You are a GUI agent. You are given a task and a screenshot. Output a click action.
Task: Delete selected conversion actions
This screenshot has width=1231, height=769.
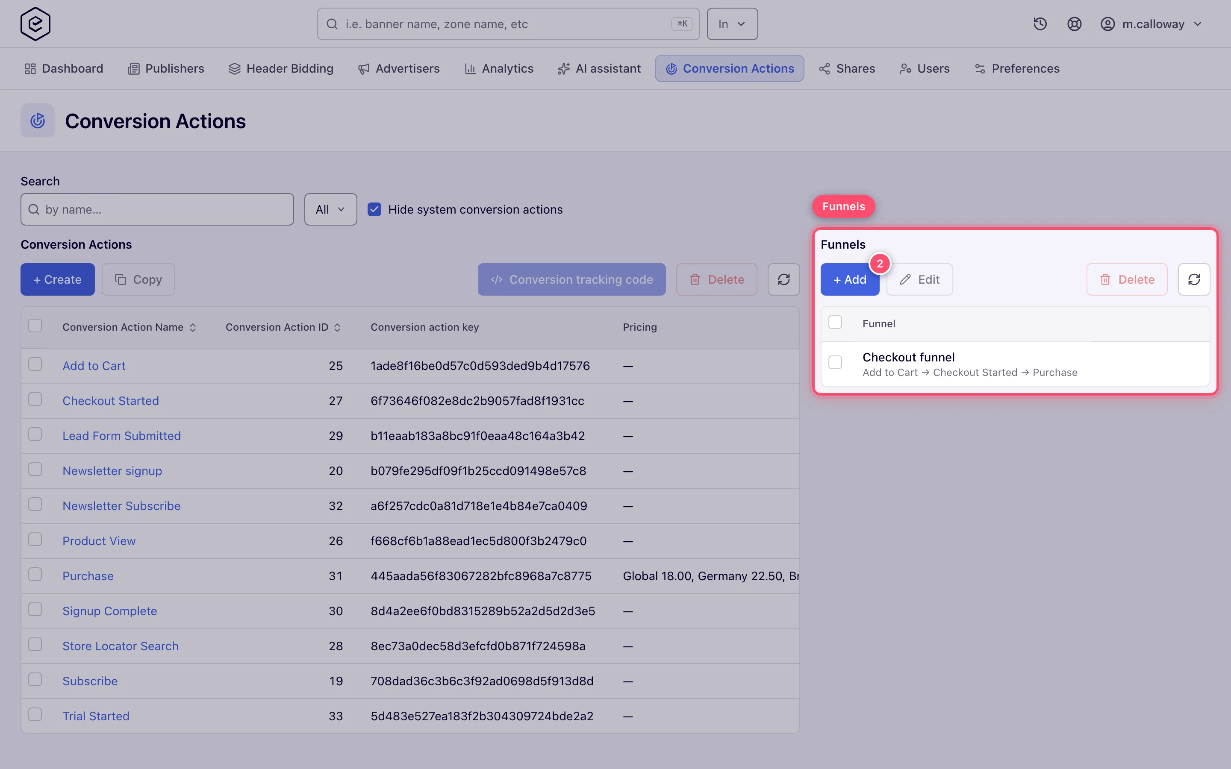pos(716,279)
